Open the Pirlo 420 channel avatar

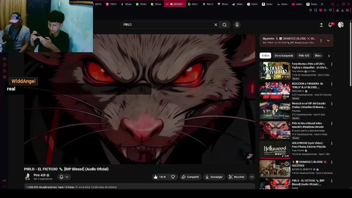pyautogui.click(x=28, y=177)
